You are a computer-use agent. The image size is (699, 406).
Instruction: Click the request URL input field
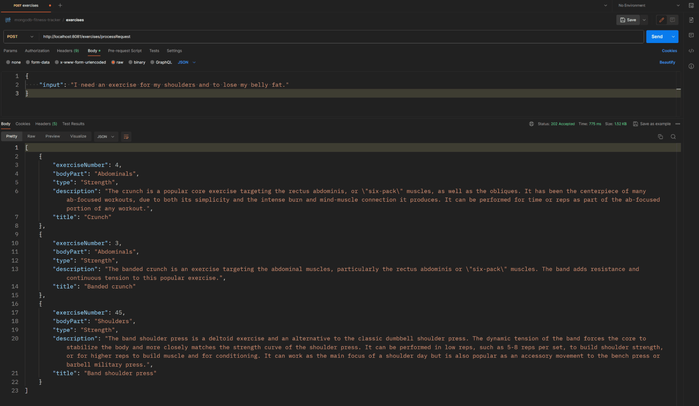[341, 36]
